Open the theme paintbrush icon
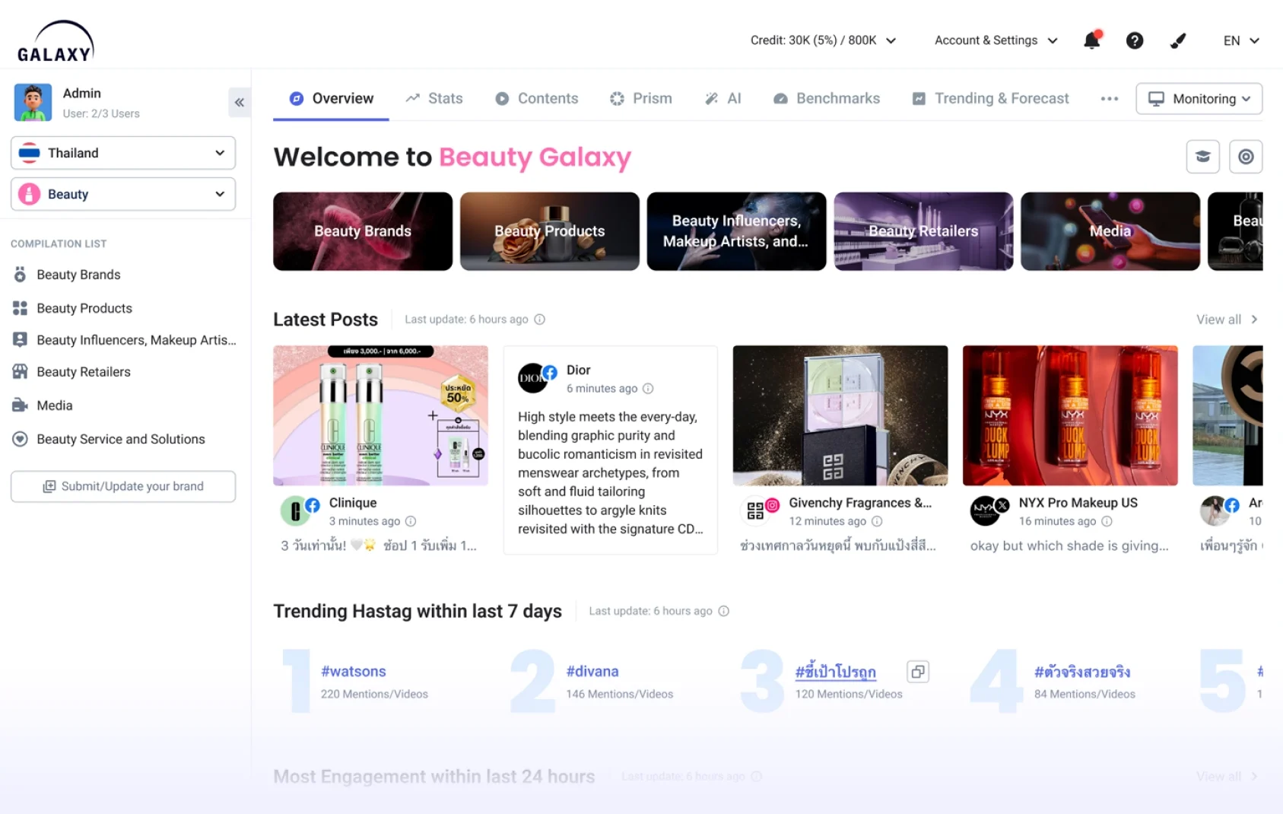Image resolution: width=1283 pixels, height=814 pixels. pos(1177,40)
